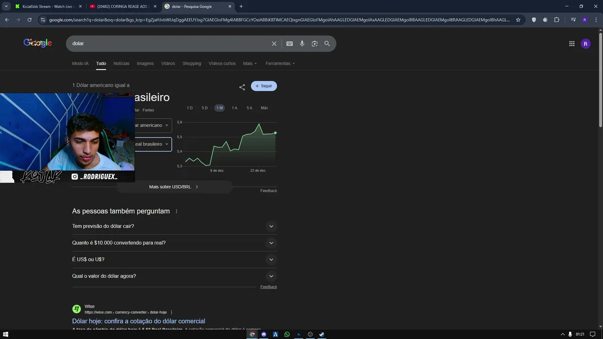The image size is (603, 339).
Task: Open the Fontes link
Action: click(148, 110)
